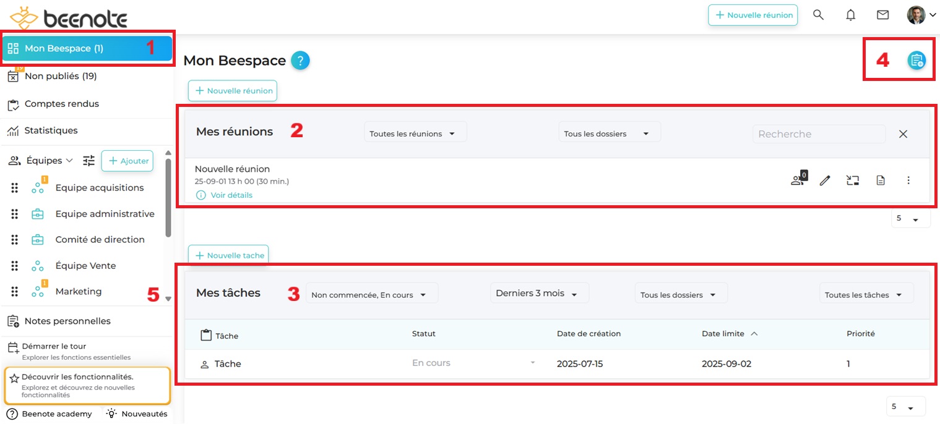940x424 pixels.
Task: Open the Marketing team
Action: (79, 292)
